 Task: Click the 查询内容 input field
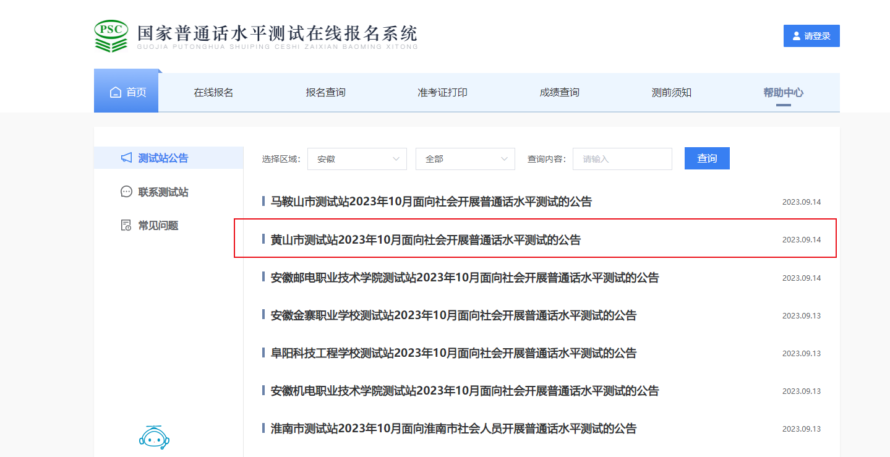(622, 159)
